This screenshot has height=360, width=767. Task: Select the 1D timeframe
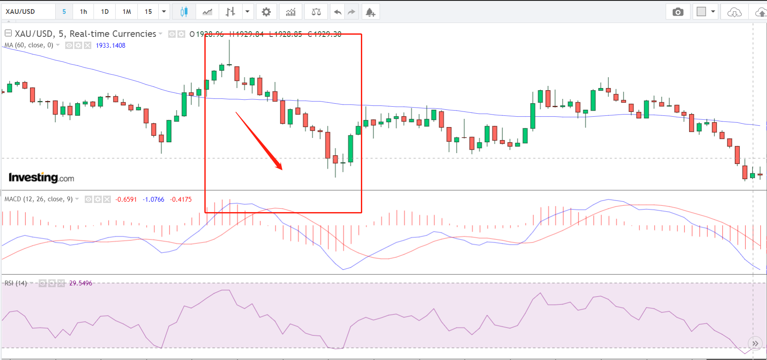(x=105, y=12)
